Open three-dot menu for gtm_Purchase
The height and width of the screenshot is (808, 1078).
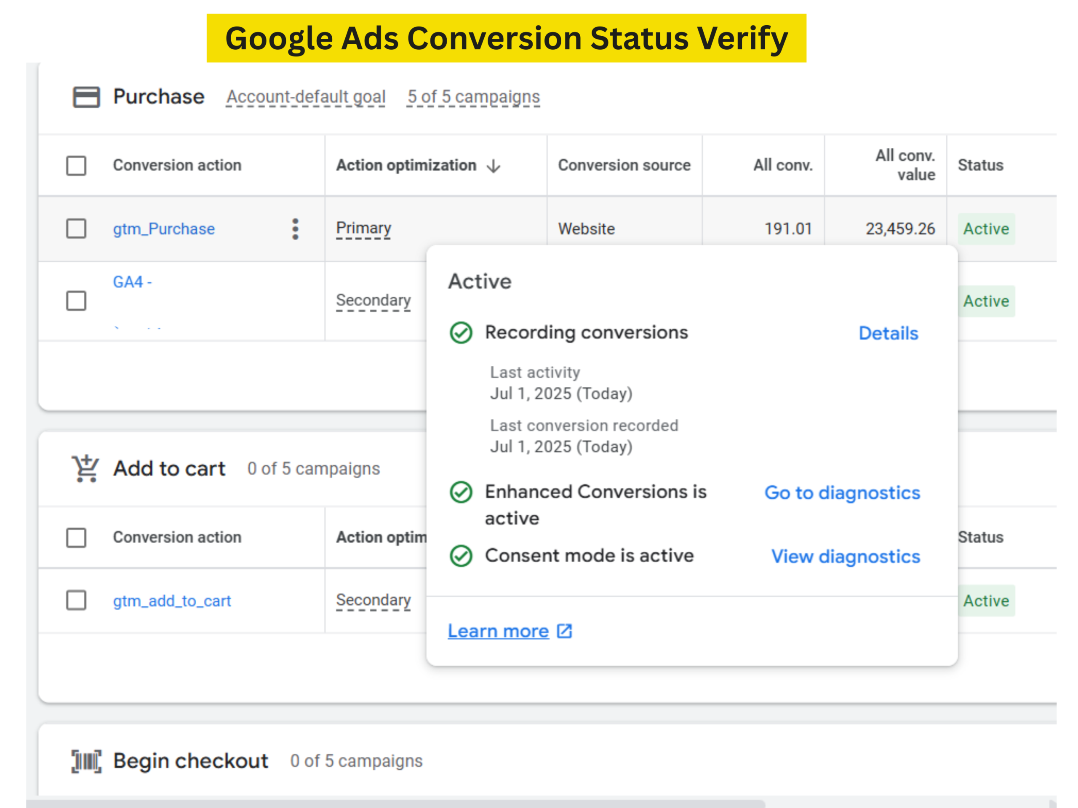295,229
